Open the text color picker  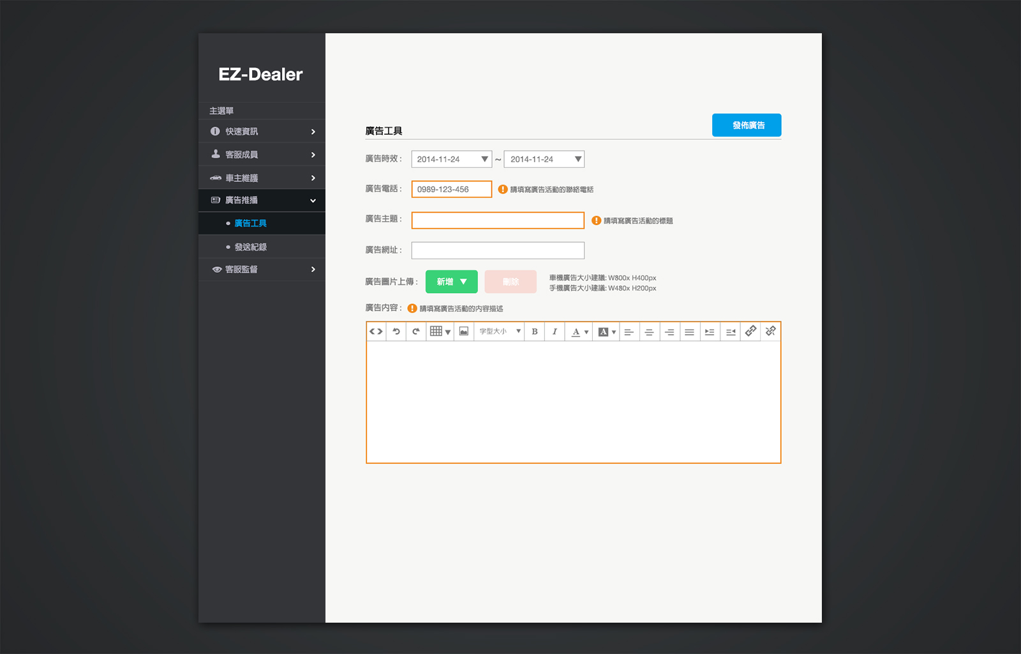[579, 331]
